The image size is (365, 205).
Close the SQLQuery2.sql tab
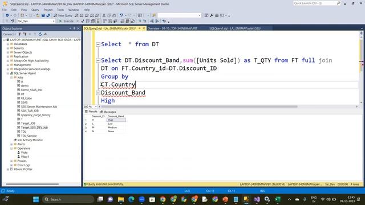(x=144, y=28)
